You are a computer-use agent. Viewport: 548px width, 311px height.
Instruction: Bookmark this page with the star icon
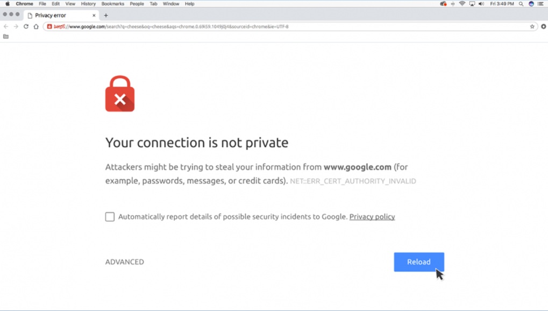[x=532, y=26]
